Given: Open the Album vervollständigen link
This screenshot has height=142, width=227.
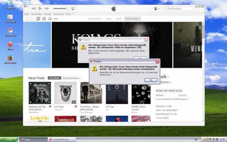Looking at the screenshot, I should click(x=166, y=110).
